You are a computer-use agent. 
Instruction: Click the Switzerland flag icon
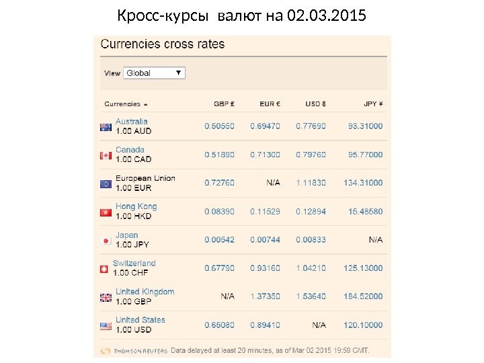104,269
